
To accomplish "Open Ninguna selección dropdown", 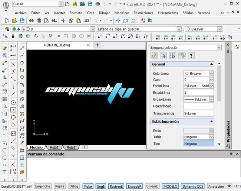I will (219, 48).
